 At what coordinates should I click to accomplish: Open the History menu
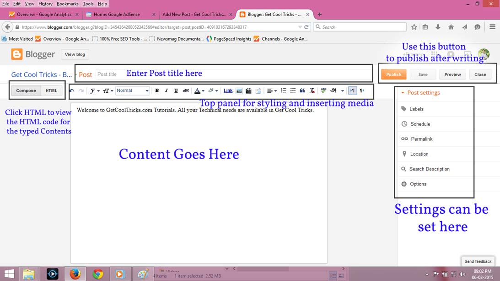click(x=45, y=4)
